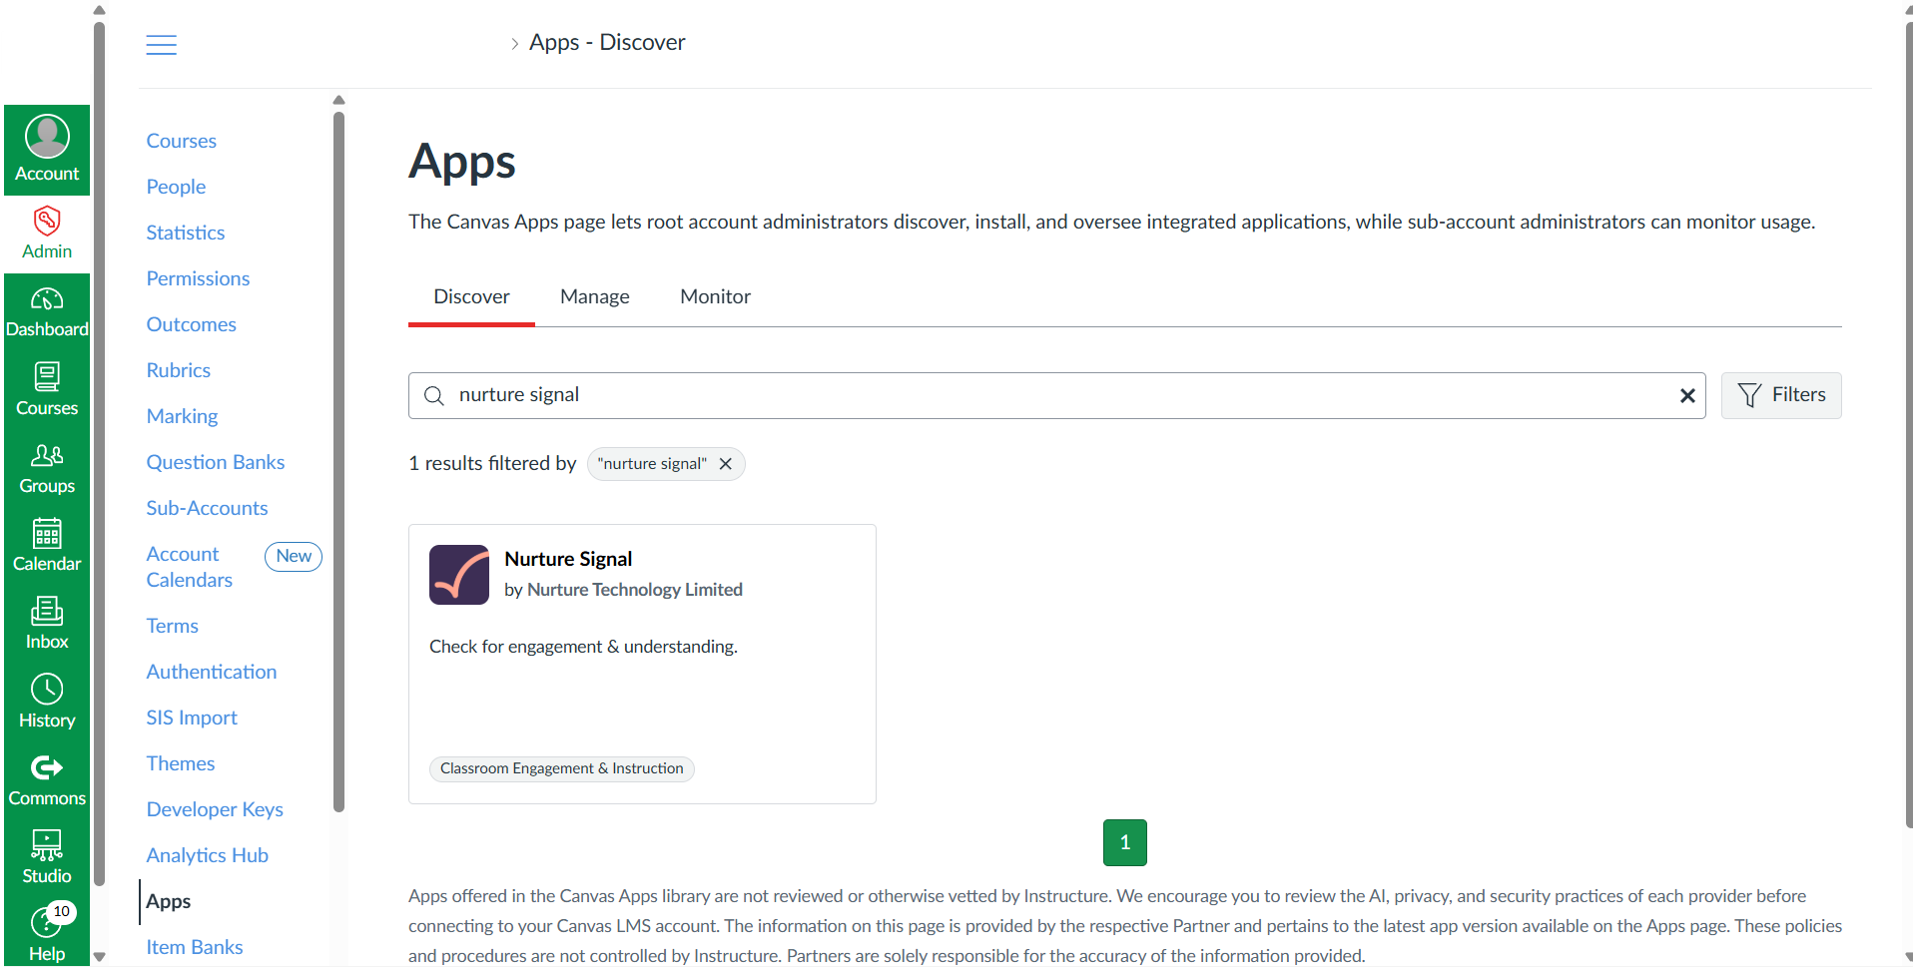Switch to the Manage tab
This screenshot has height=967, width=1913.
point(595,296)
